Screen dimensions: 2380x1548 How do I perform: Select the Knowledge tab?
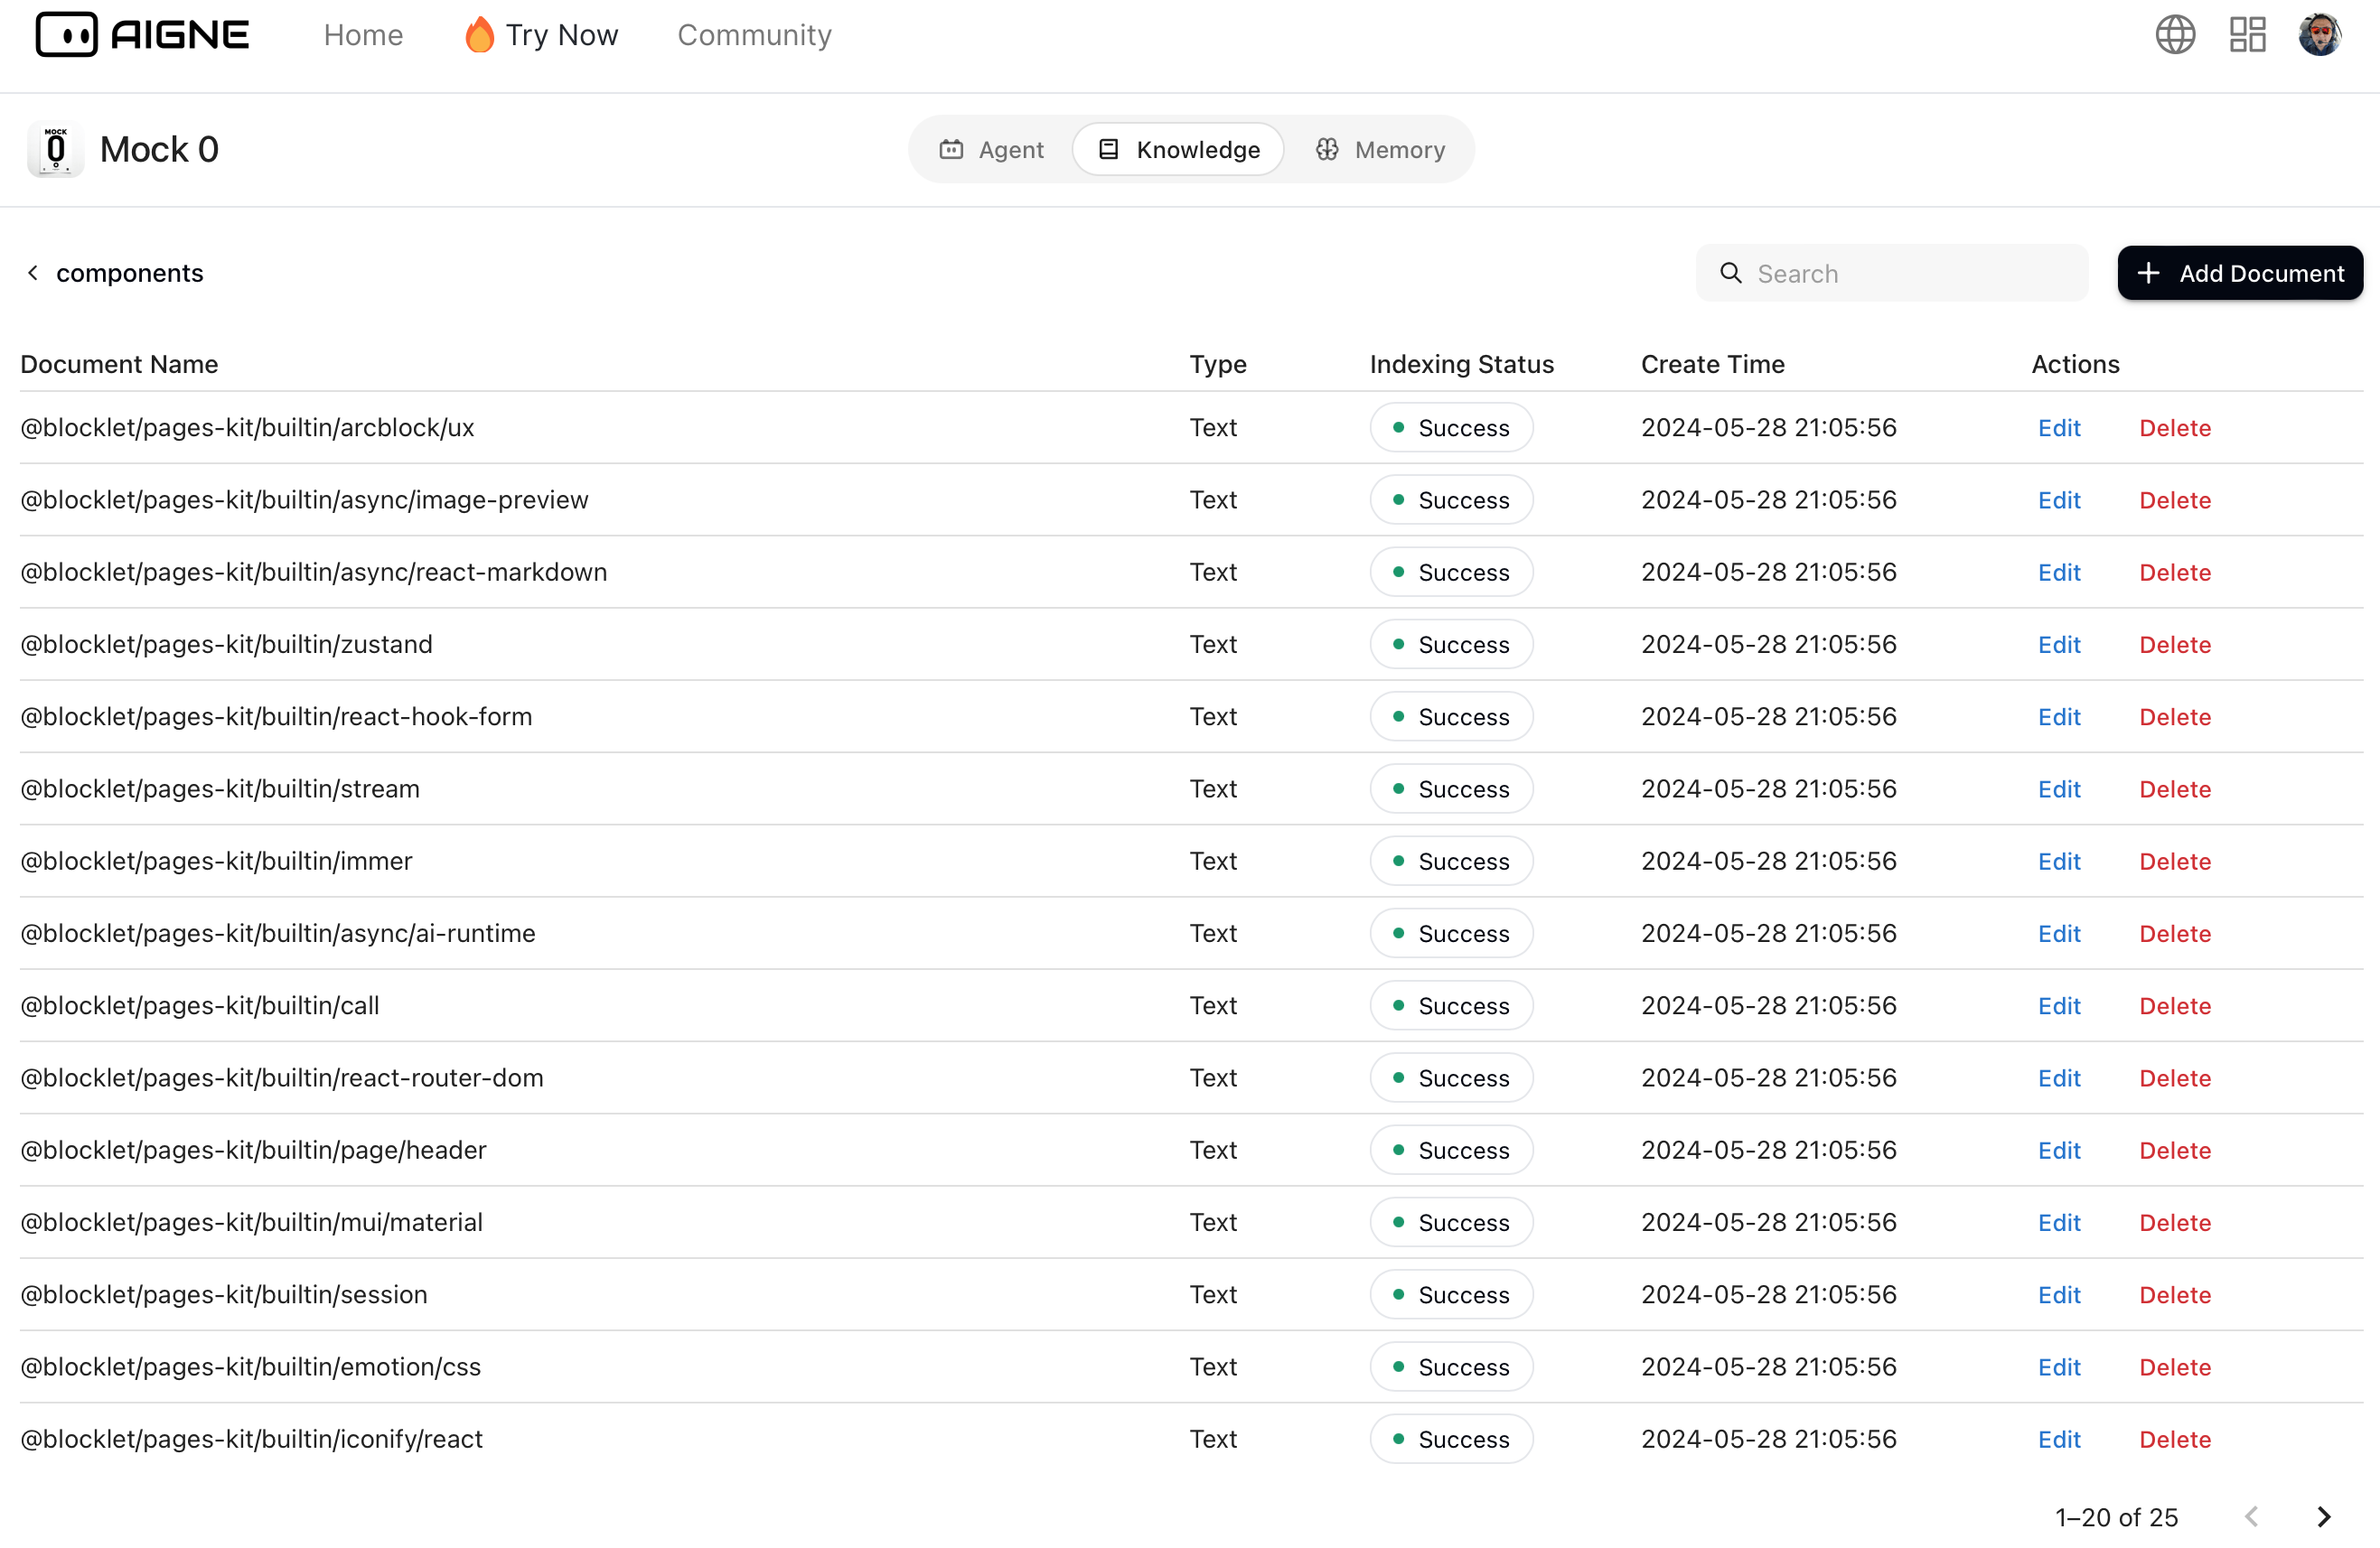pos(1179,150)
